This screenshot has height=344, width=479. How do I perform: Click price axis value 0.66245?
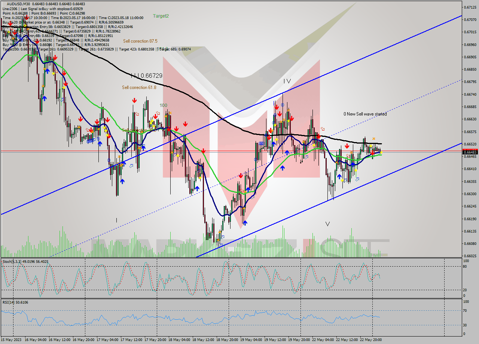pos(470,206)
